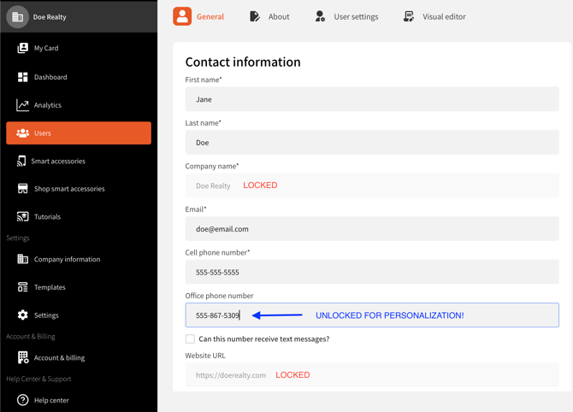Viewport: 573px width, 412px height.
Task: Open Tutorials menu label
Action: (47, 216)
